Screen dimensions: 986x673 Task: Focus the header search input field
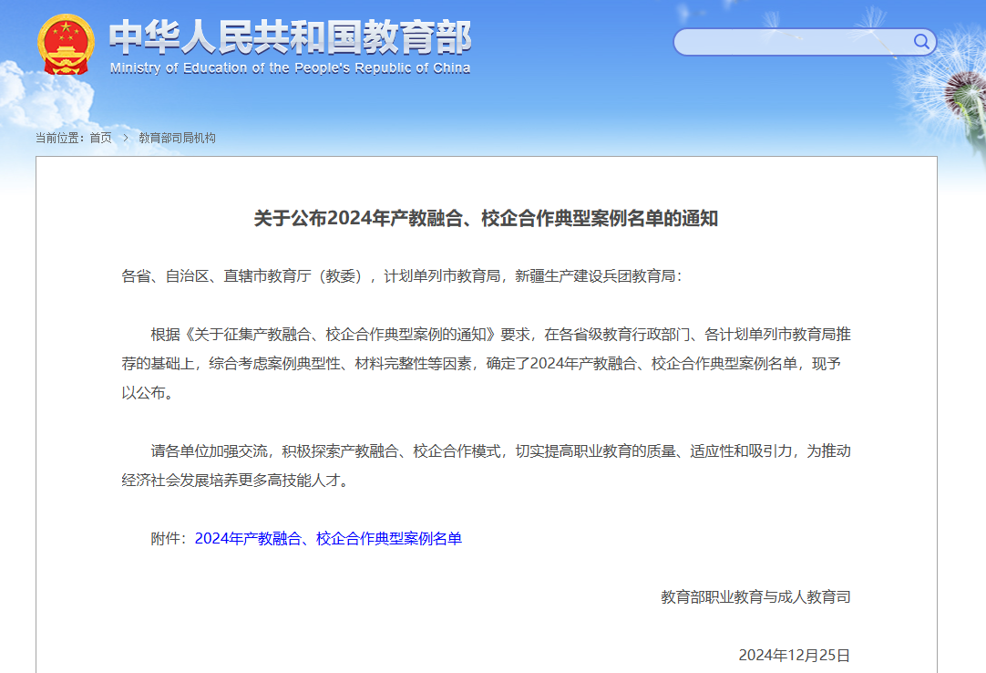(x=793, y=42)
